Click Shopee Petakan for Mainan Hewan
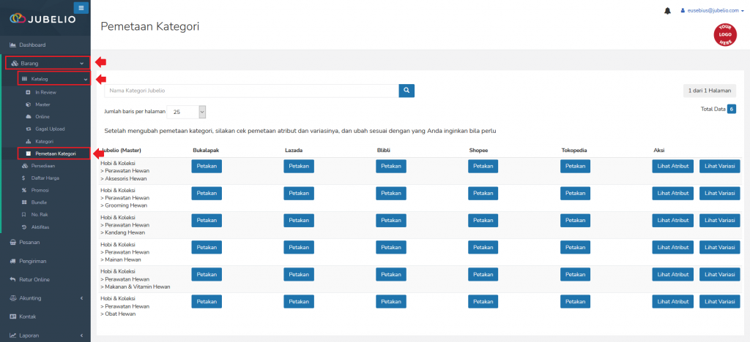 (x=483, y=248)
